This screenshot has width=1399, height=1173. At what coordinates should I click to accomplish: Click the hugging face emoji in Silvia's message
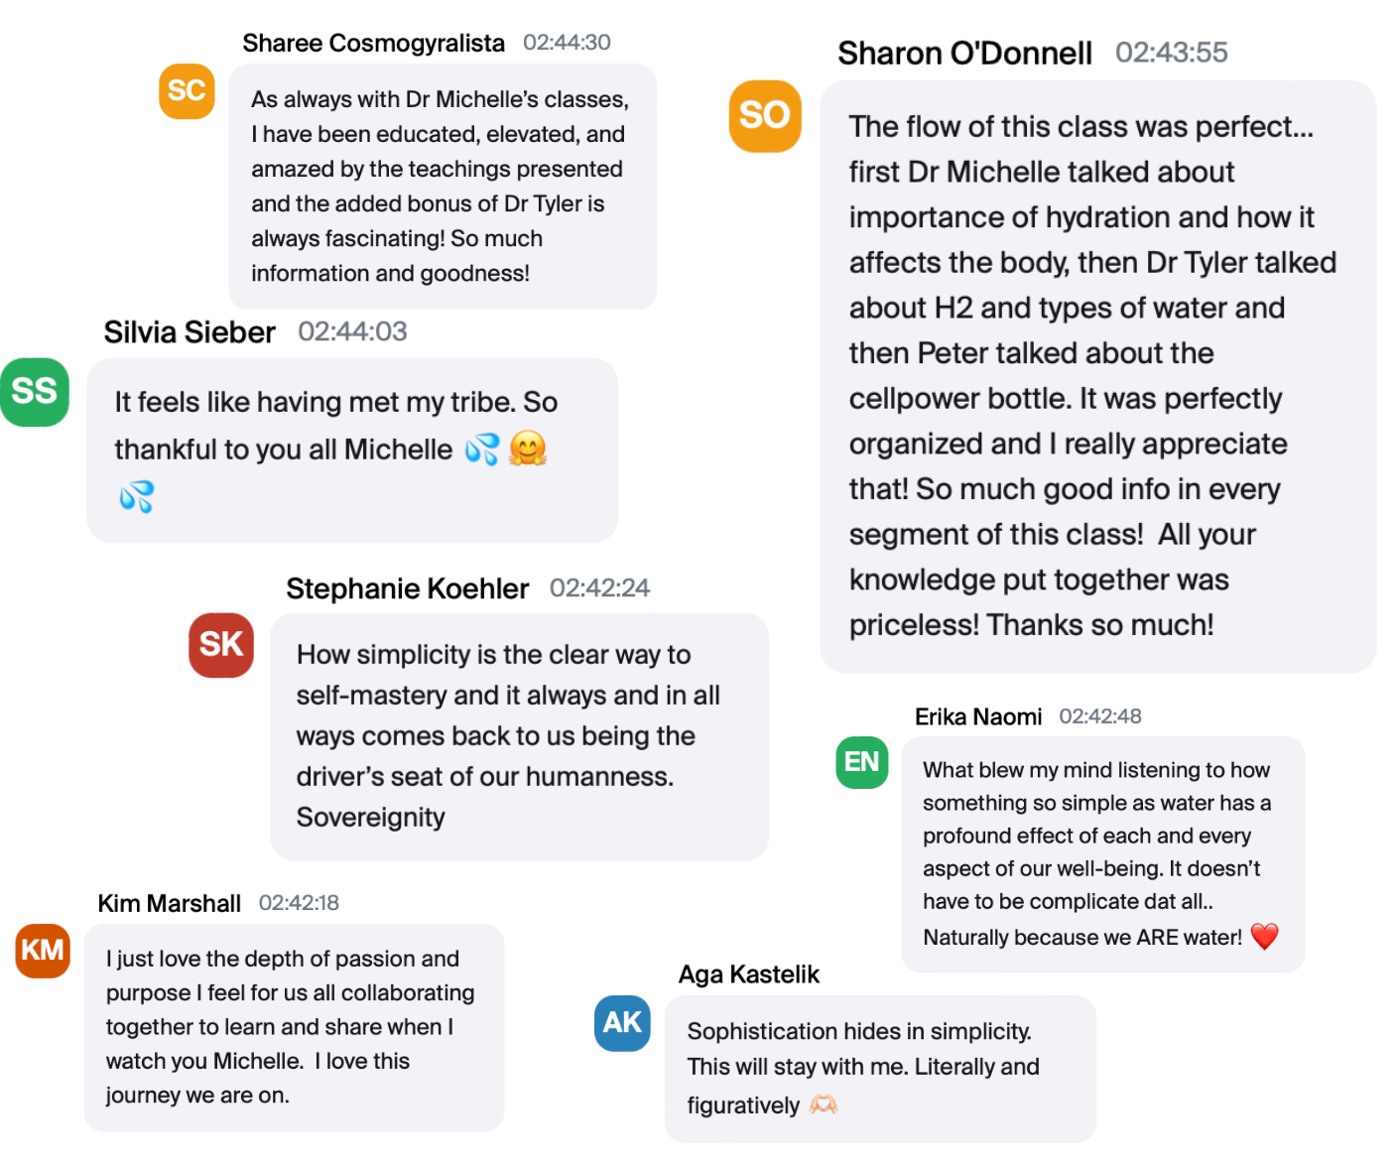528,450
